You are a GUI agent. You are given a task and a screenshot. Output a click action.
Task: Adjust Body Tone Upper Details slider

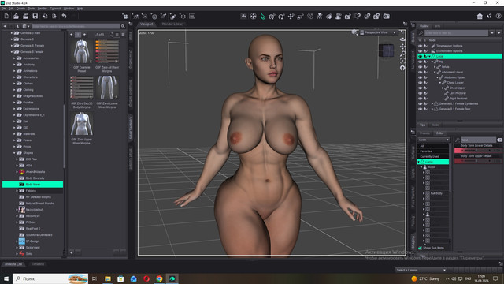pyautogui.click(x=477, y=161)
